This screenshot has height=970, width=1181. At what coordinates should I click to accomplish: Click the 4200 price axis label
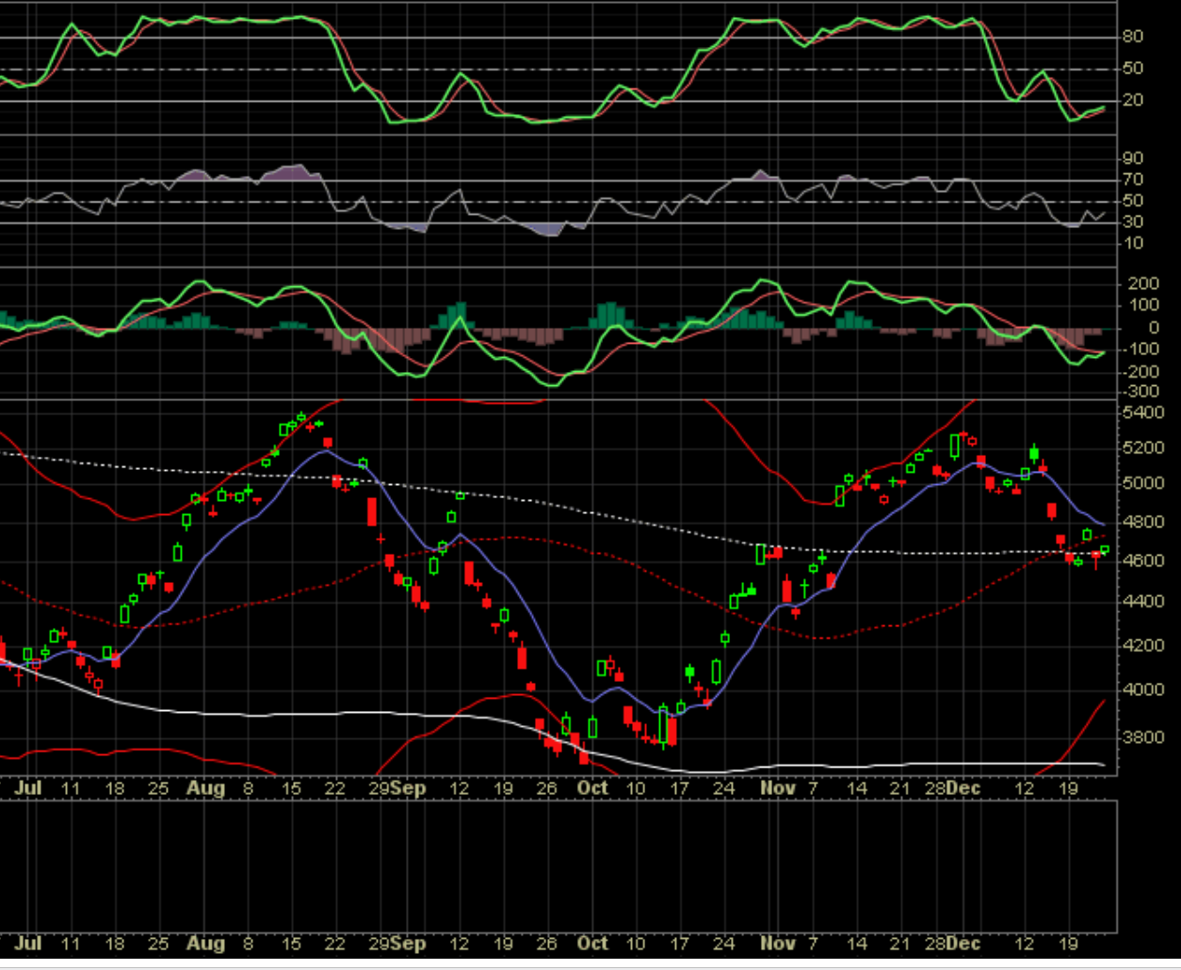(x=1143, y=646)
